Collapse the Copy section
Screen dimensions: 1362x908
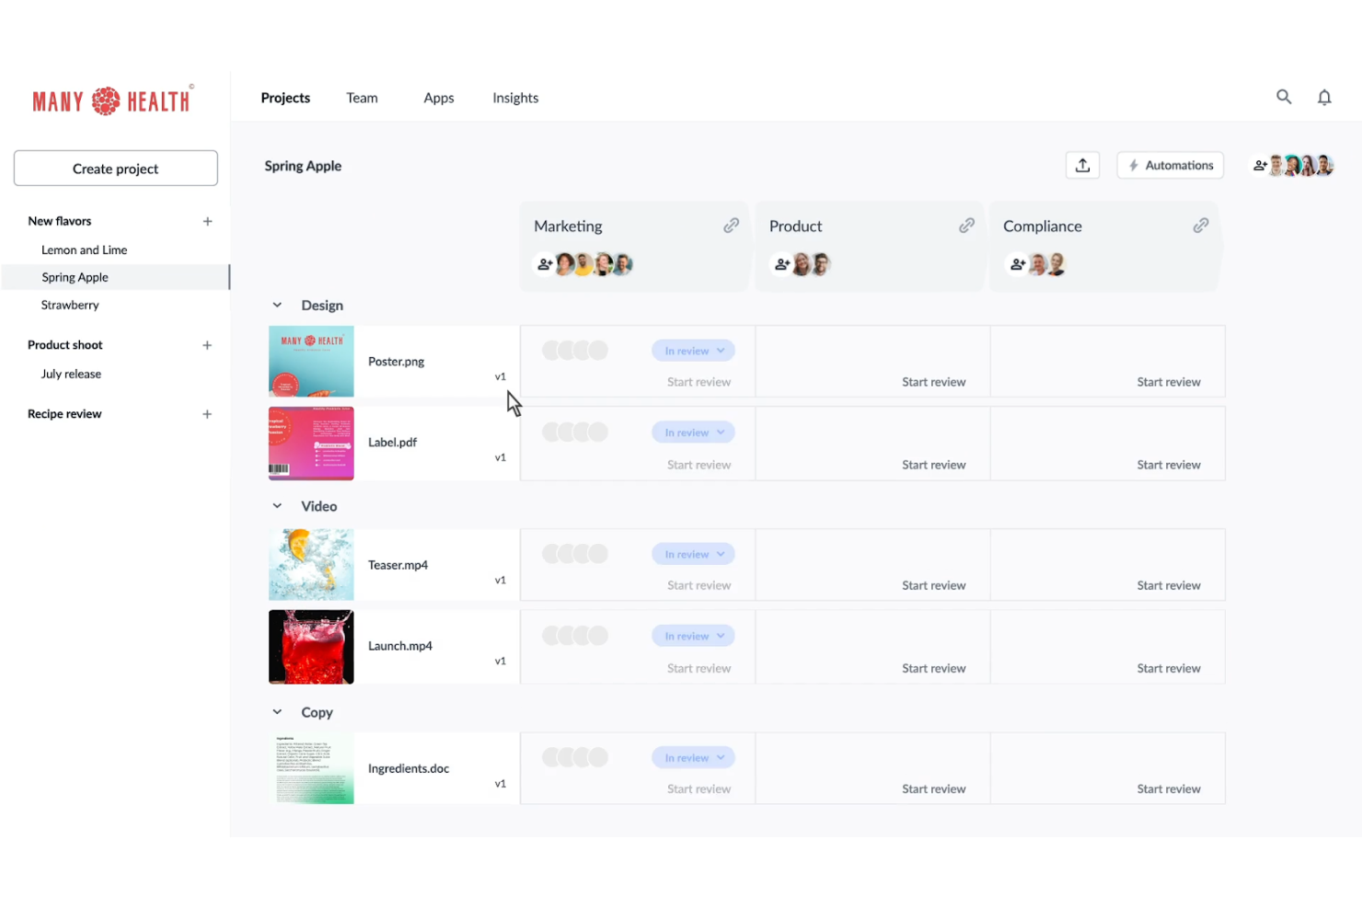coord(277,712)
